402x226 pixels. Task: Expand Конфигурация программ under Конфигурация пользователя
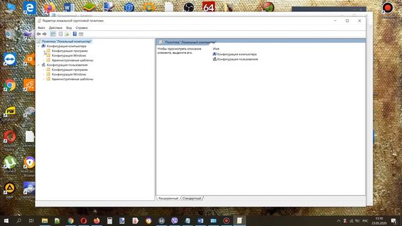(44, 70)
